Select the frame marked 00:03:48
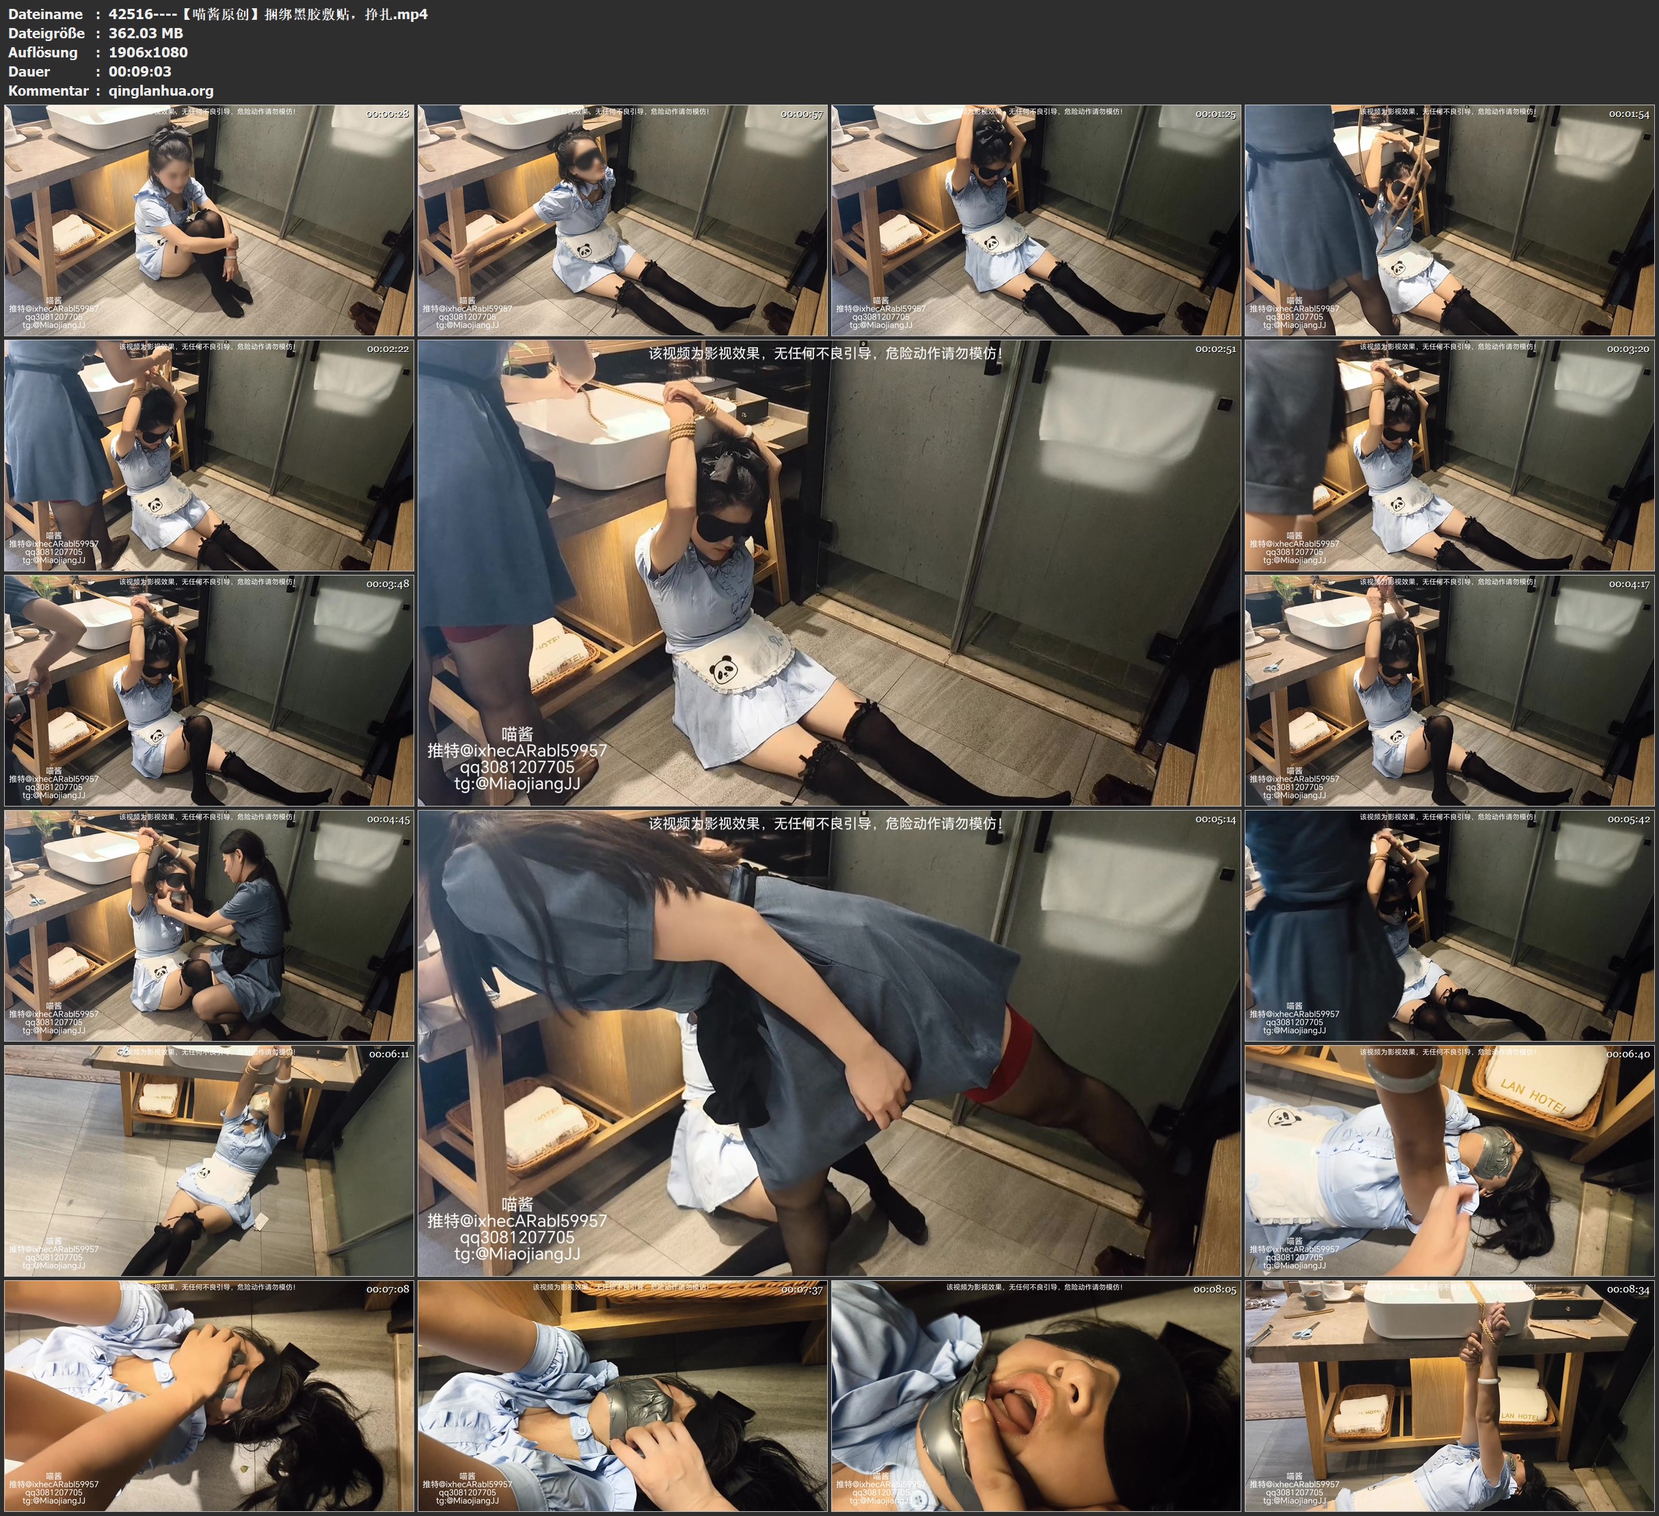The width and height of the screenshot is (1659, 1516). click(209, 690)
